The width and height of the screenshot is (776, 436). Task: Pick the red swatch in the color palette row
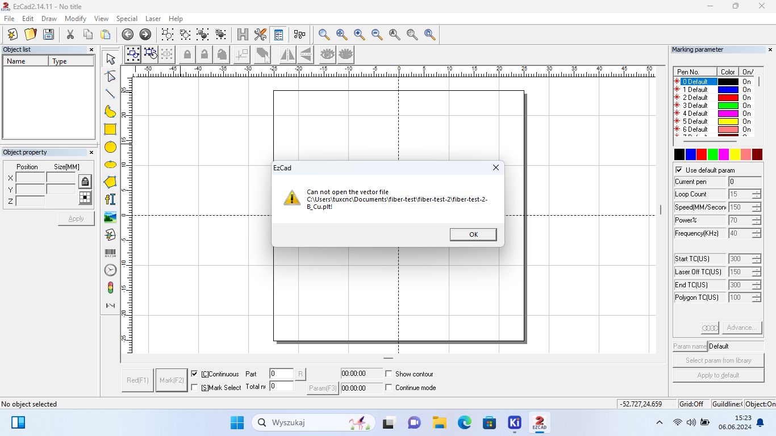(x=702, y=154)
